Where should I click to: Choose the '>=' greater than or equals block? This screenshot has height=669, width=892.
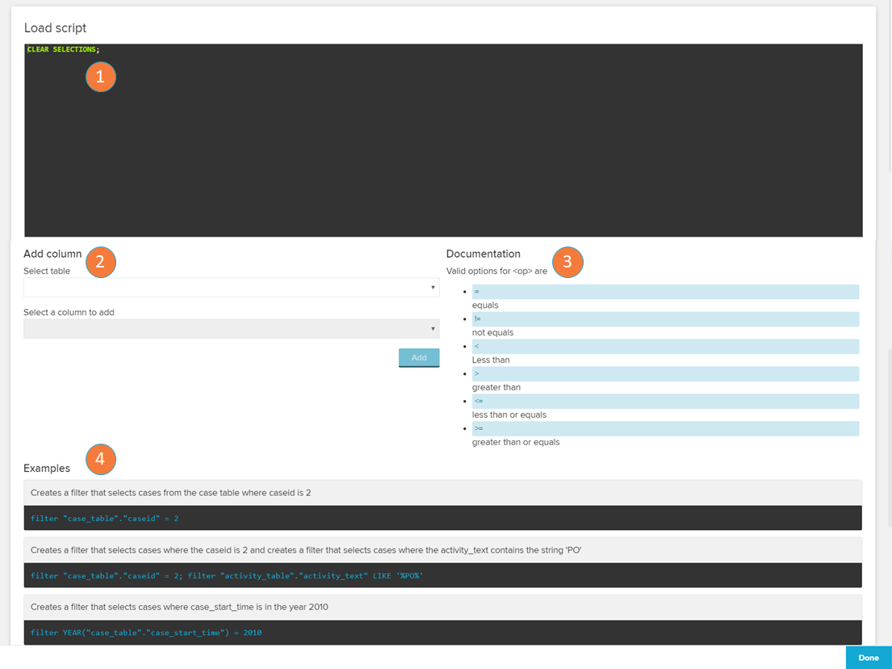665,429
